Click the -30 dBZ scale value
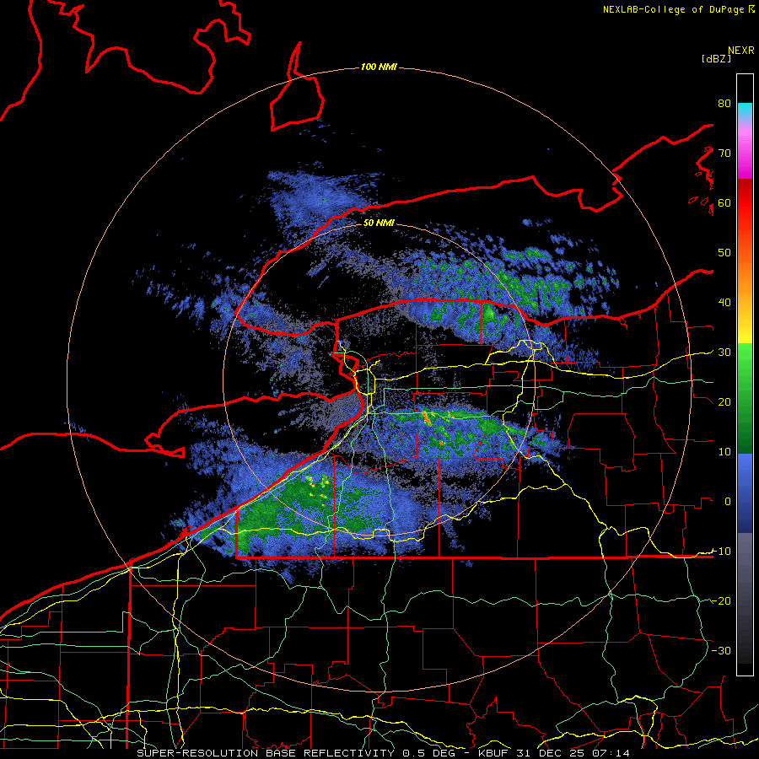 721,650
